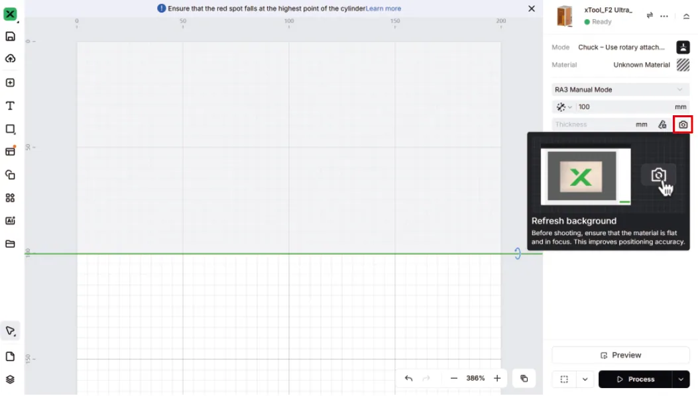Open the Unknown Material swatch
Image resolution: width=698 pixels, height=396 pixels.
tap(683, 64)
